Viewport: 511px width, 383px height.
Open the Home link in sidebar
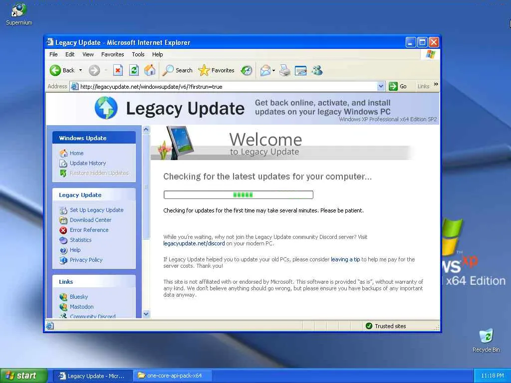tap(76, 153)
